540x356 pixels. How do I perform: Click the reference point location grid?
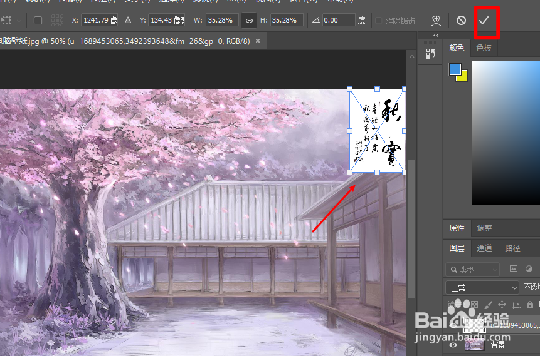57,20
